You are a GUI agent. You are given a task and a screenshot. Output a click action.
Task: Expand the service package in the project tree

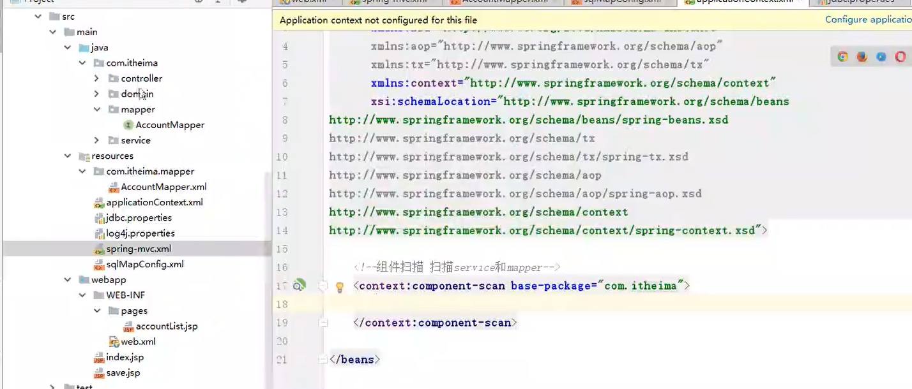(x=96, y=140)
